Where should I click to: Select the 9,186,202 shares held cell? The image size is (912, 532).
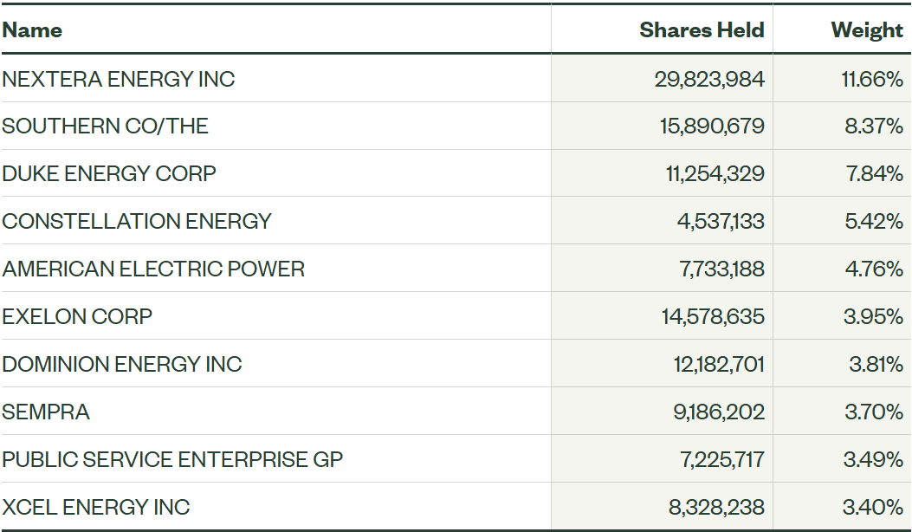(719, 412)
